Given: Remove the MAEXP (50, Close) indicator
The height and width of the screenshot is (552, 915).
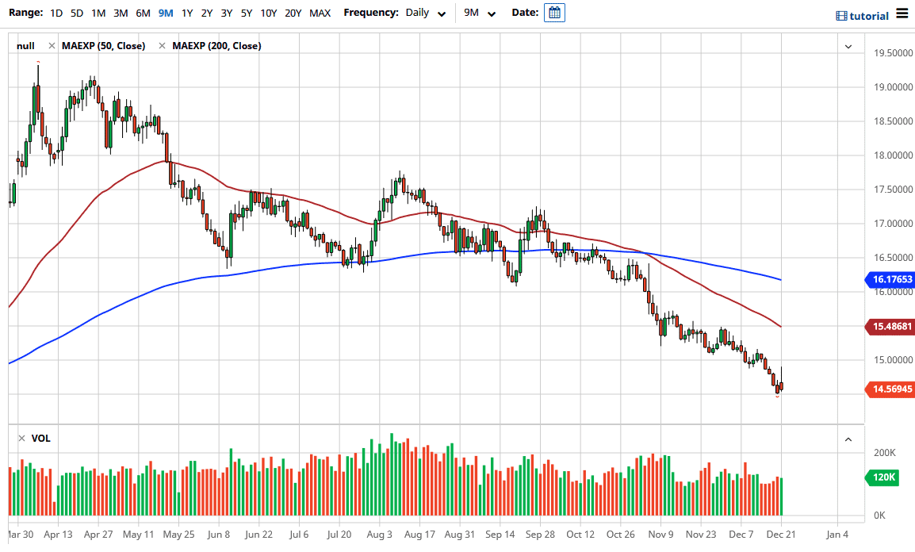Looking at the screenshot, I should click(x=52, y=45).
